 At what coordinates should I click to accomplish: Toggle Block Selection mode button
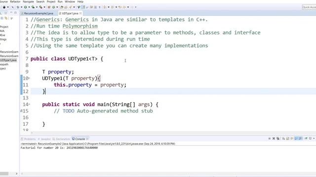point(95,7)
